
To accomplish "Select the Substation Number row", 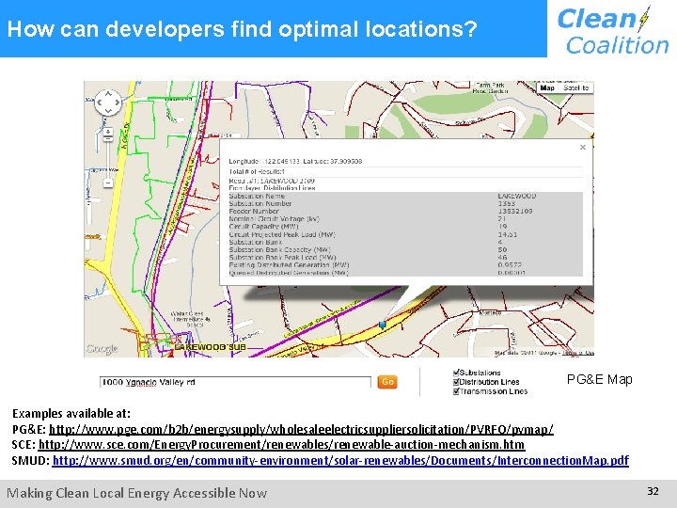I will point(405,203).
